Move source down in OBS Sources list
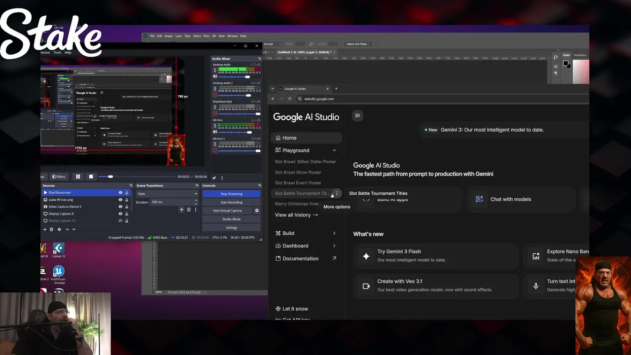The height and width of the screenshot is (355, 631). (74, 229)
